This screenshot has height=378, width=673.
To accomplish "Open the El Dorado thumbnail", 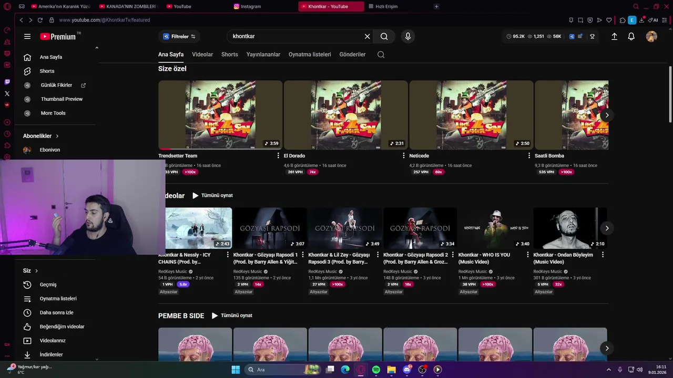I will [346, 115].
